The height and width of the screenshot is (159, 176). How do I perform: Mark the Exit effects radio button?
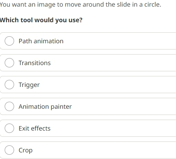[x=9, y=128]
